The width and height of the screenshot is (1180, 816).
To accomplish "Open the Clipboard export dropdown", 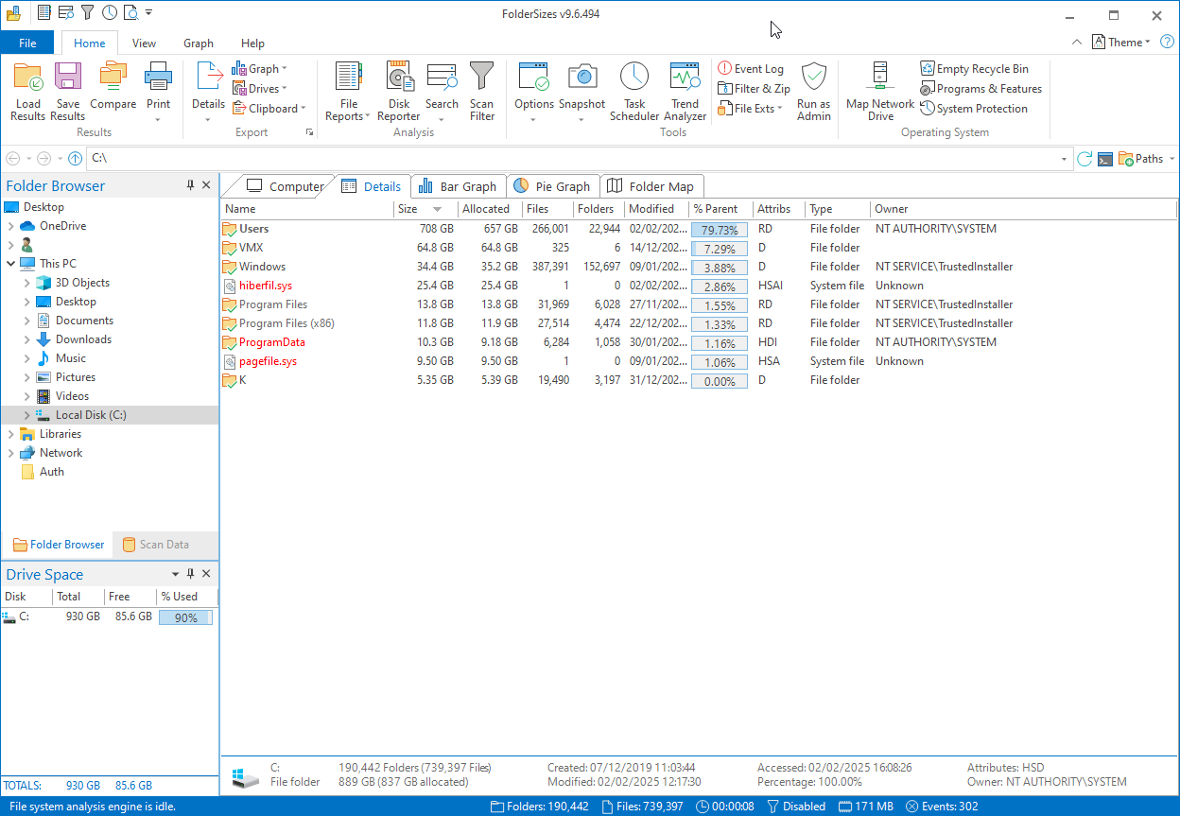I will 268,109.
